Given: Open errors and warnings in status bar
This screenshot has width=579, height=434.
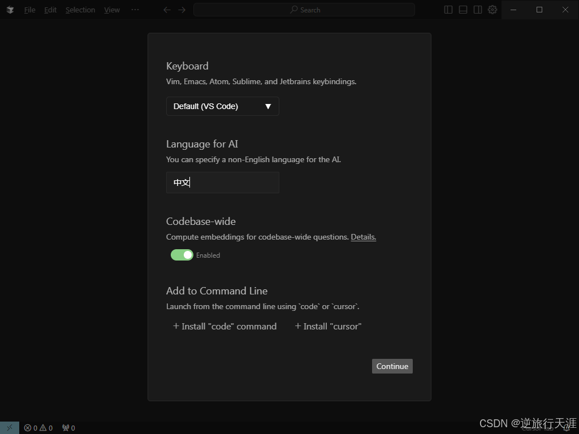Looking at the screenshot, I should [38, 428].
